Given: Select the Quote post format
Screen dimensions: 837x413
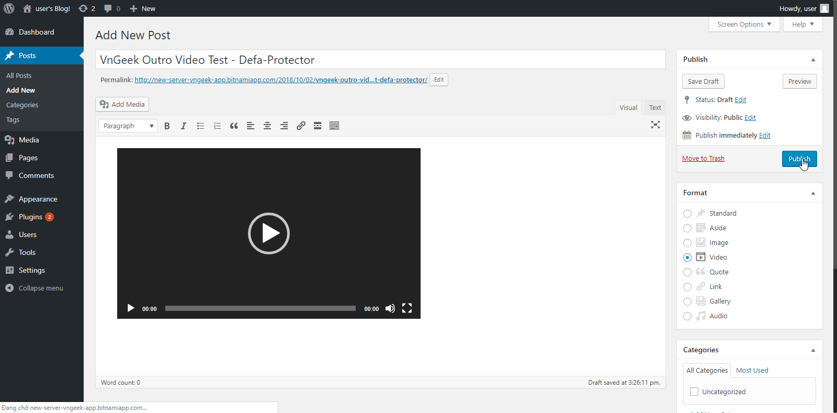Looking at the screenshot, I should click(687, 272).
